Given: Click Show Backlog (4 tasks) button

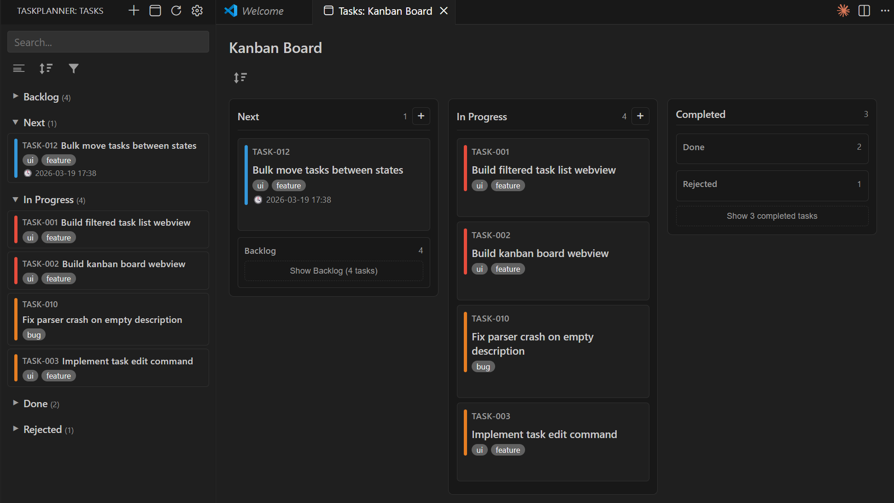Looking at the screenshot, I should [333, 271].
